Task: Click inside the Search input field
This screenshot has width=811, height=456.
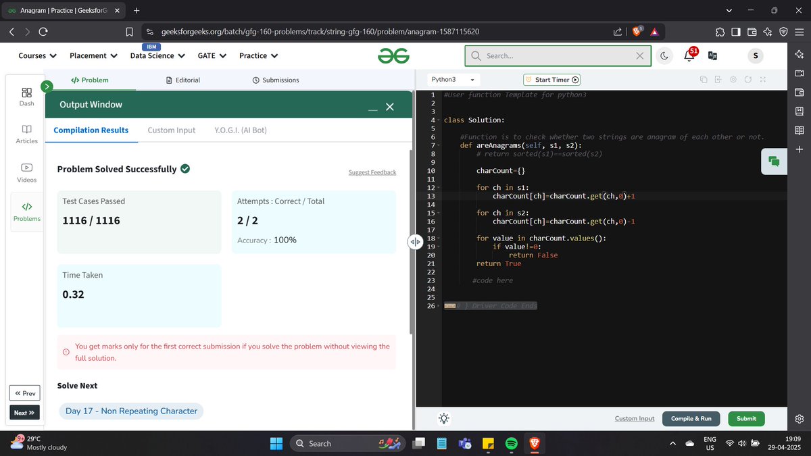Action: click(554, 55)
